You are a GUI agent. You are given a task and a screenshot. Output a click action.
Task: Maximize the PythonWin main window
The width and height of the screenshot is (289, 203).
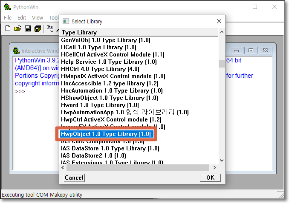(255, 7)
